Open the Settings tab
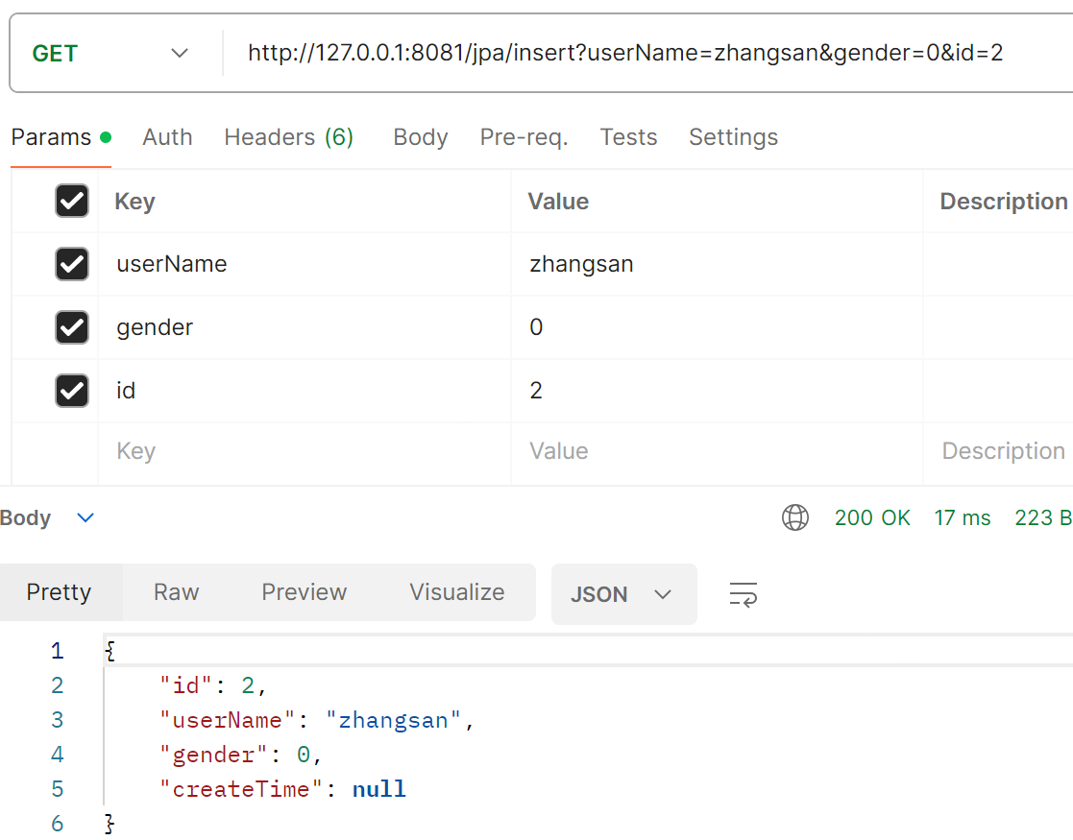The image size is (1073, 840). tap(733, 137)
